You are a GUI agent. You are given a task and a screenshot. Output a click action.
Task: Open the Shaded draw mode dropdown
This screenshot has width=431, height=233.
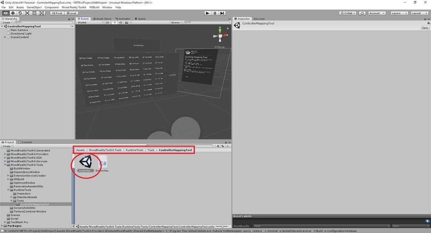pyautogui.click(x=90, y=22)
